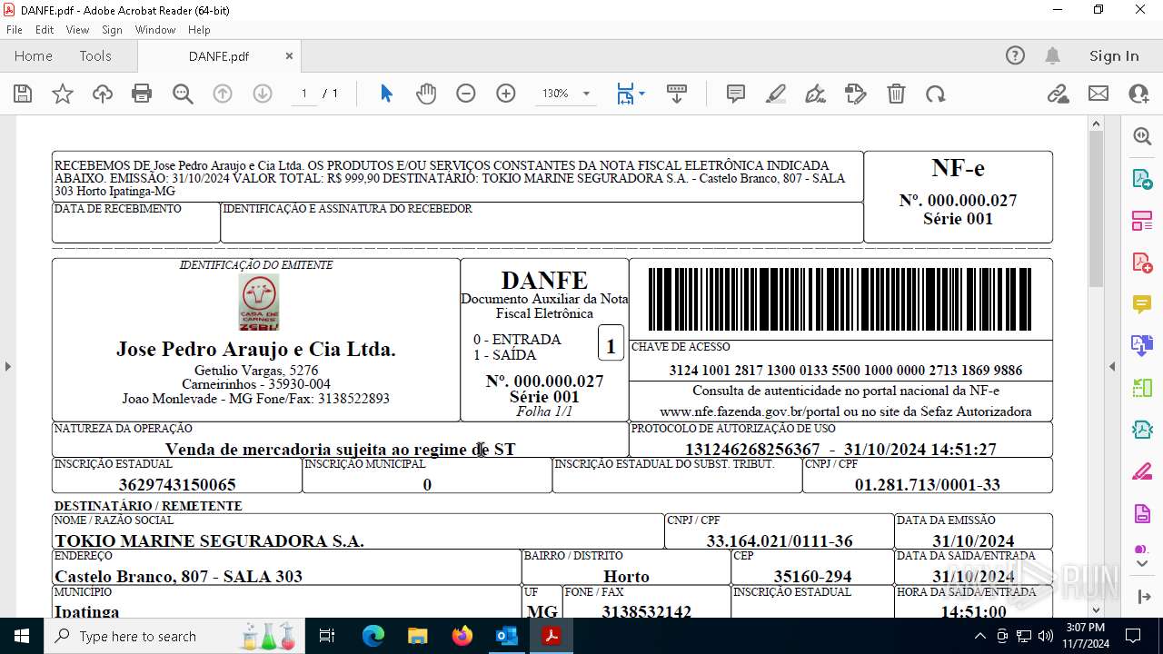
Task: Click the fit-to-width page icon
Action: point(625,94)
